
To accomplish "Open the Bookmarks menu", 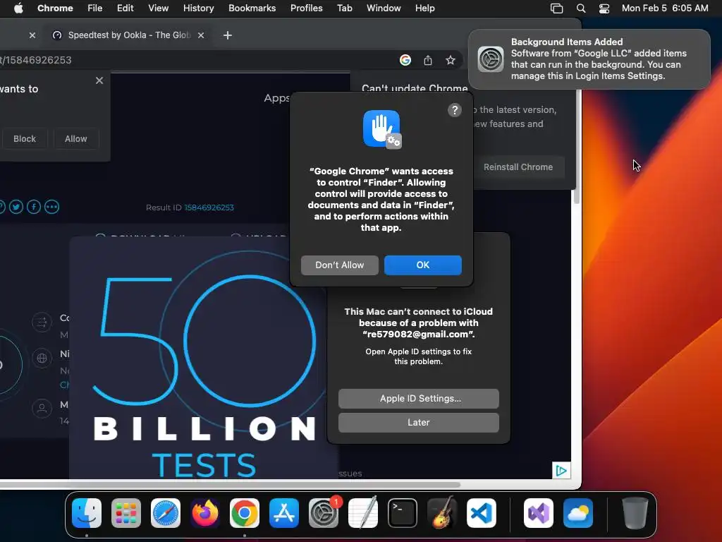I will click(252, 8).
